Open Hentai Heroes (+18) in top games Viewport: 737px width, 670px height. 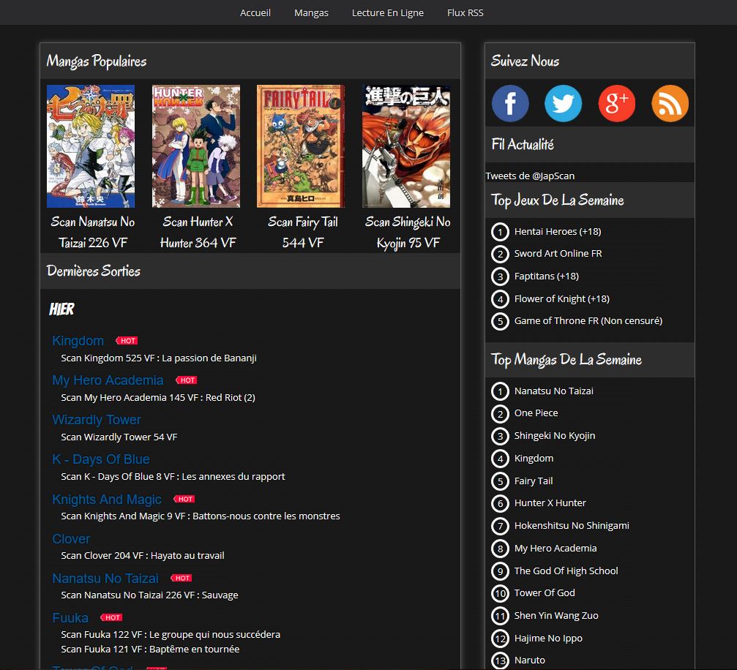click(558, 231)
